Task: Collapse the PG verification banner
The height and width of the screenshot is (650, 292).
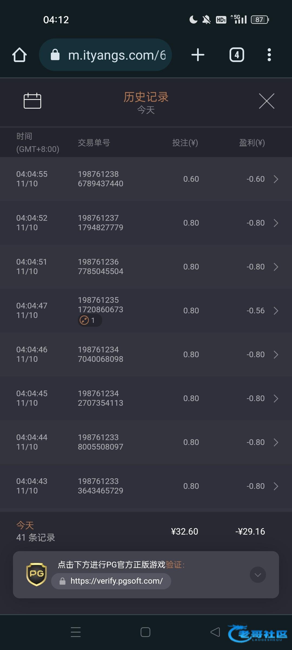Action: [x=258, y=575]
